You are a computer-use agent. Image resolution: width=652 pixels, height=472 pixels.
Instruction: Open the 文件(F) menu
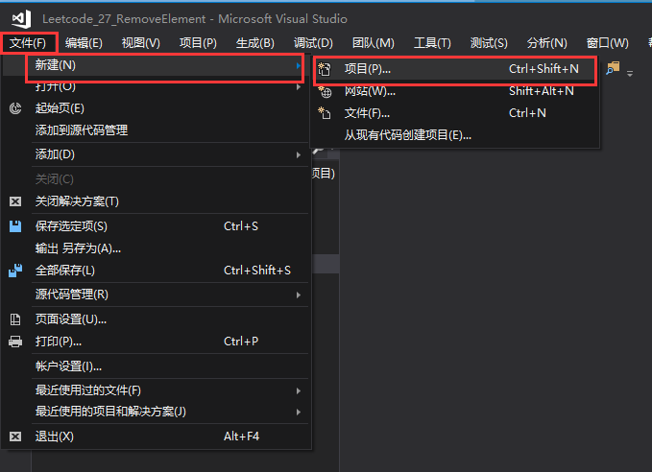[28, 43]
